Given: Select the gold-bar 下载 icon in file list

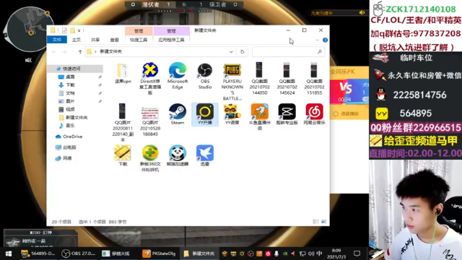Looking at the screenshot, I should pos(123,152).
